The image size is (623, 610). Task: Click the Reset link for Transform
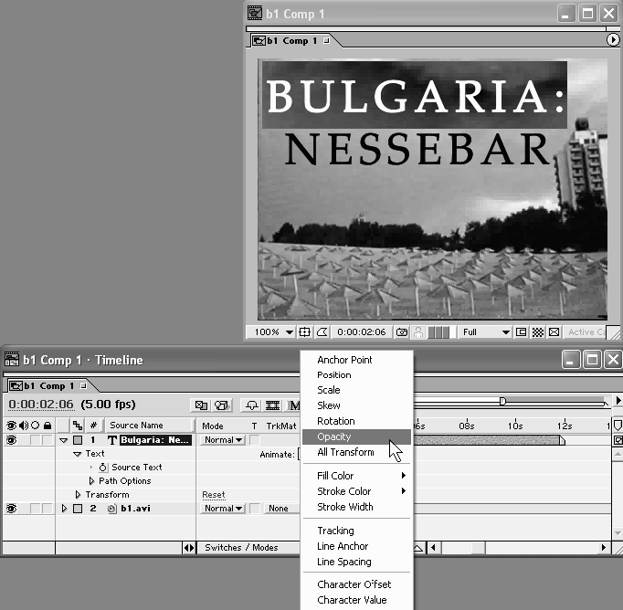tap(213, 495)
